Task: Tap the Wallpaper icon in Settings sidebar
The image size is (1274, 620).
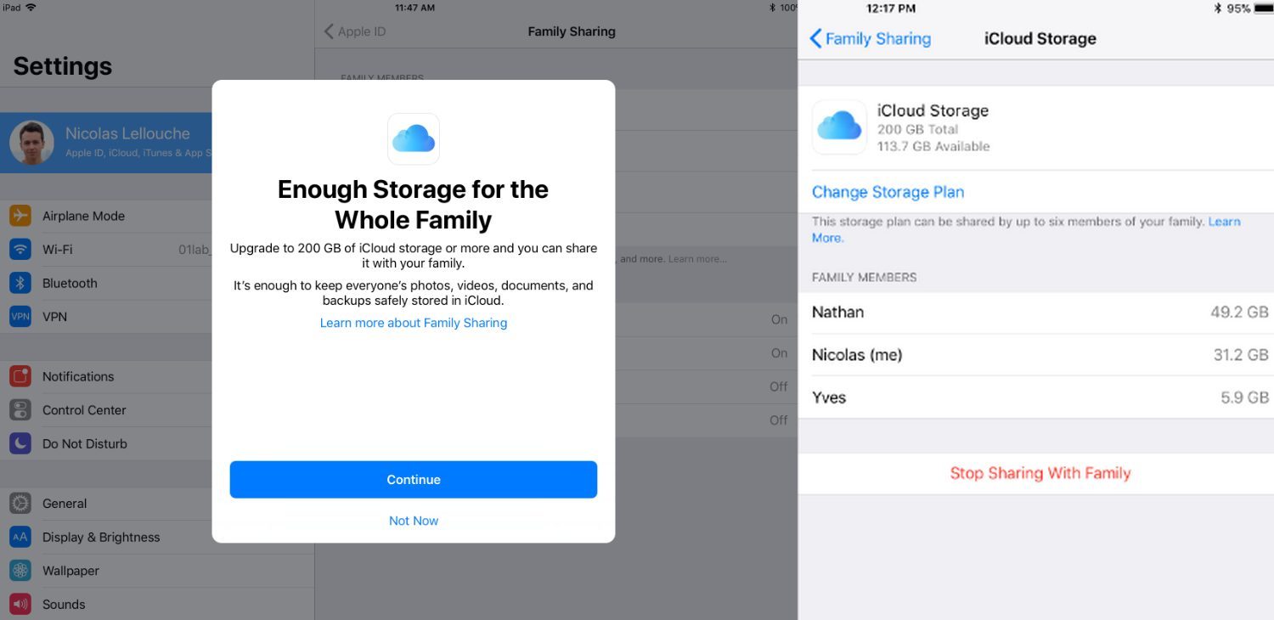Action: coord(20,571)
